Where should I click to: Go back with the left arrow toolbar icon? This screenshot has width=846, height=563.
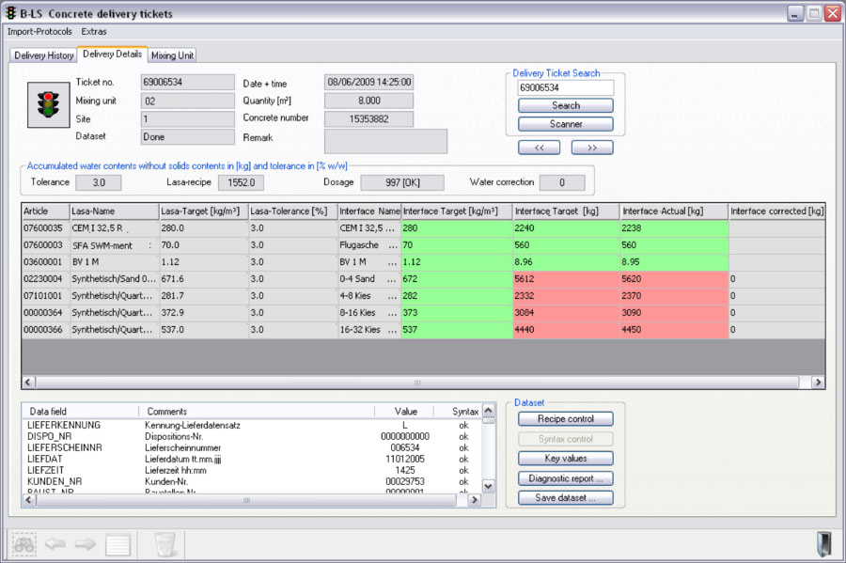tap(55, 543)
